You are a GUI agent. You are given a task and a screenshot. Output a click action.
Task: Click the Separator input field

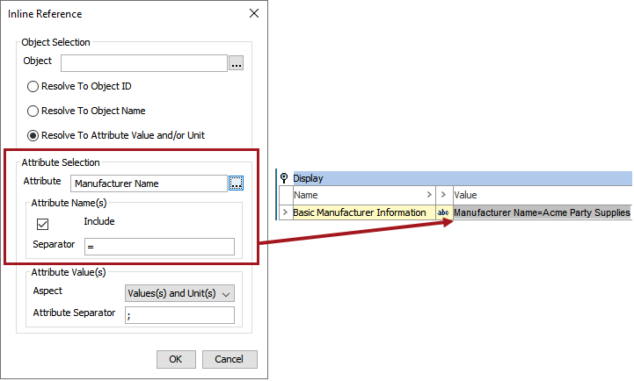point(159,247)
